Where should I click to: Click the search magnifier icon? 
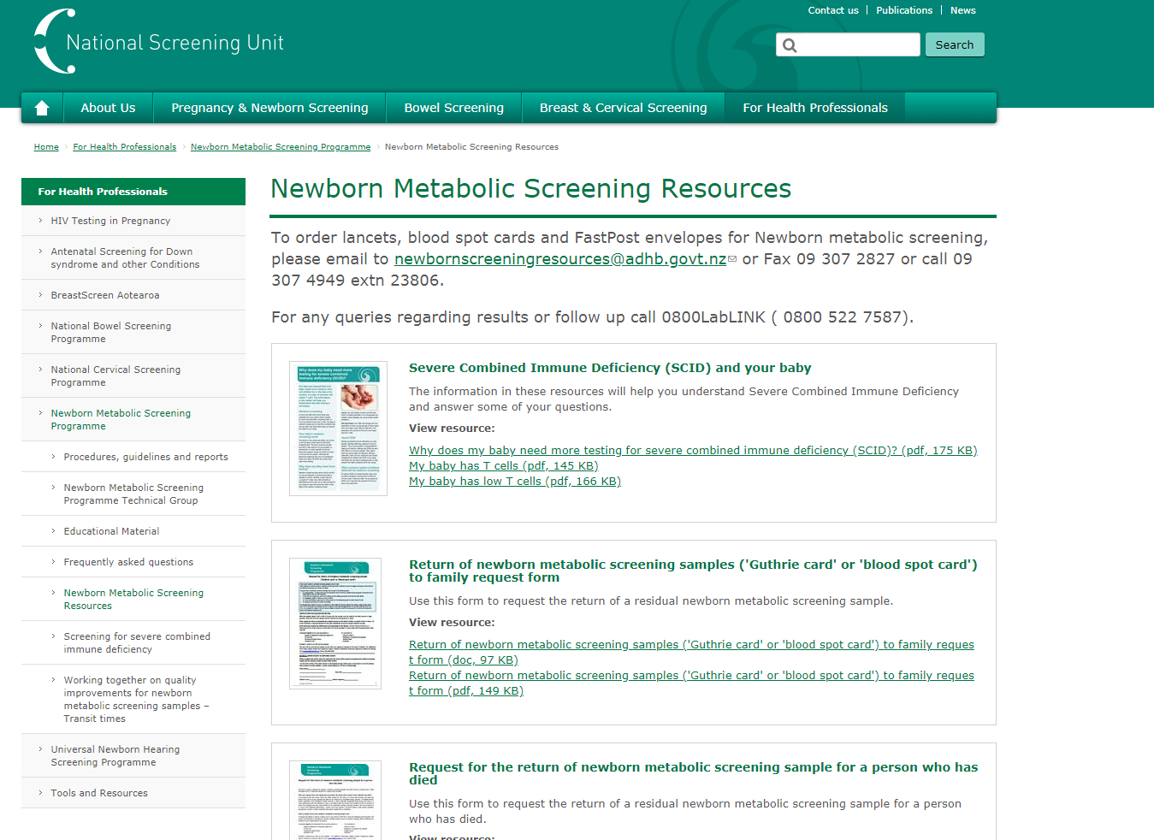click(790, 44)
